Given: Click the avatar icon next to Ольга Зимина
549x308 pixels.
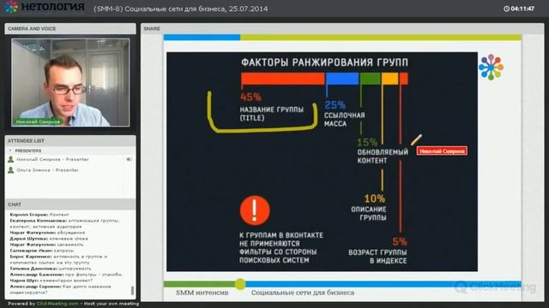Looking at the screenshot, I should pos(11,170).
